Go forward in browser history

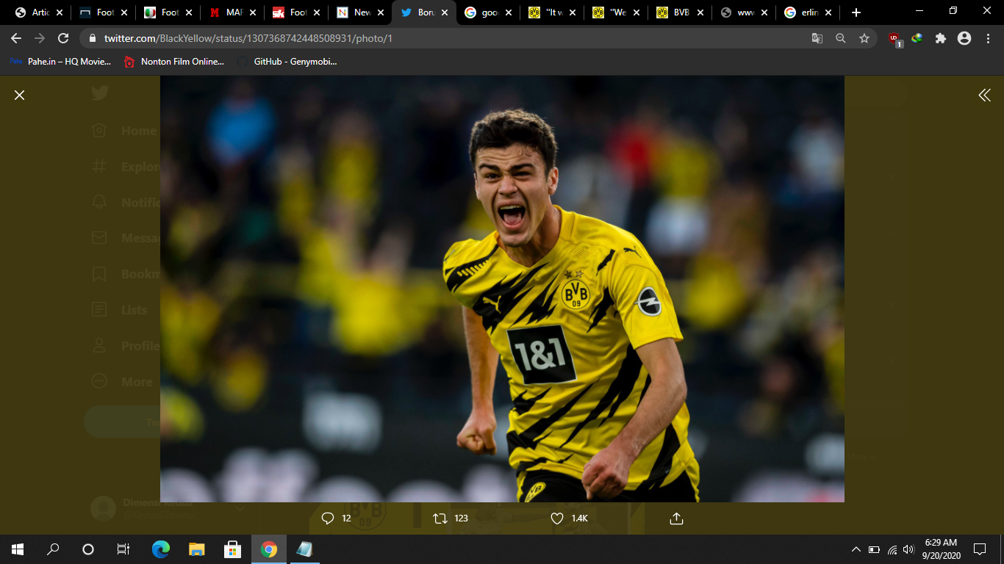click(40, 38)
